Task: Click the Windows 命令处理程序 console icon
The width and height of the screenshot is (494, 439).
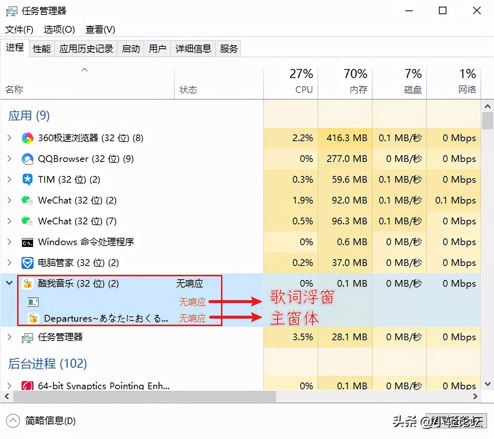Action: pos(27,242)
